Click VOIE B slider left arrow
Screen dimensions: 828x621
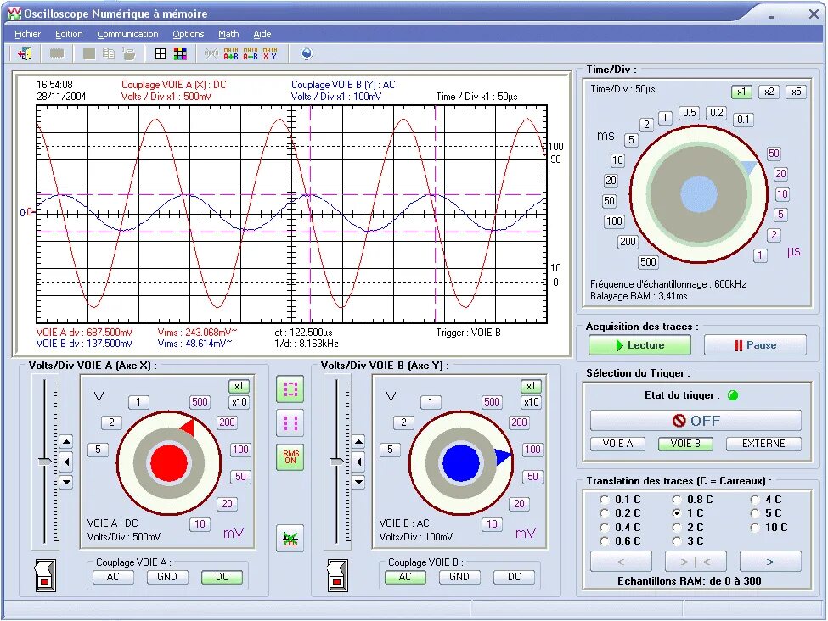point(358,462)
